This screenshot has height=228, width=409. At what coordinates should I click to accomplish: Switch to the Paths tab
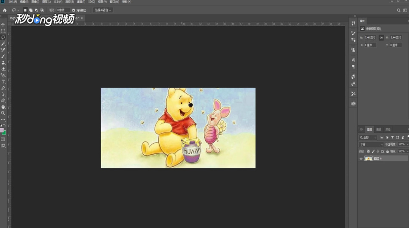pyautogui.click(x=388, y=129)
